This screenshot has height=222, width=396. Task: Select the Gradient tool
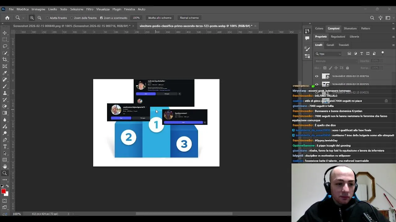(x=5, y=113)
